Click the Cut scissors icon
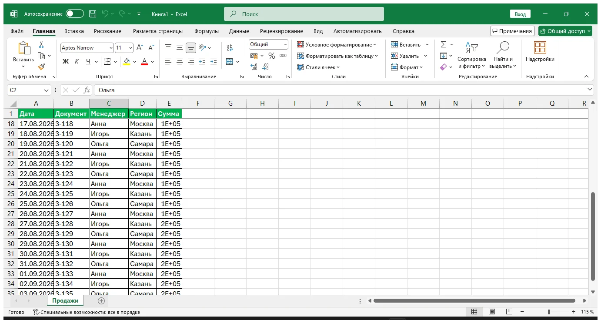Viewport: 601px width, 320px height. [41, 45]
